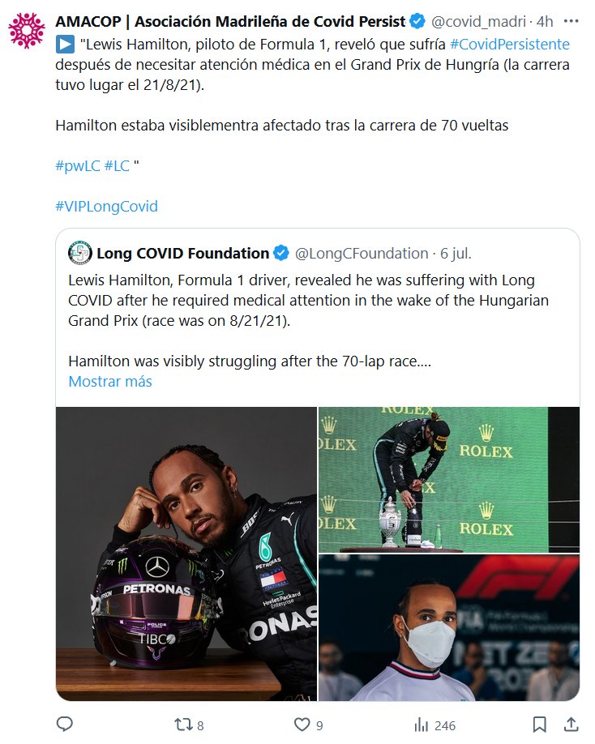Click the retweet icon with 8 reposts
Viewport: 595px width, 744px height.
click(182, 724)
